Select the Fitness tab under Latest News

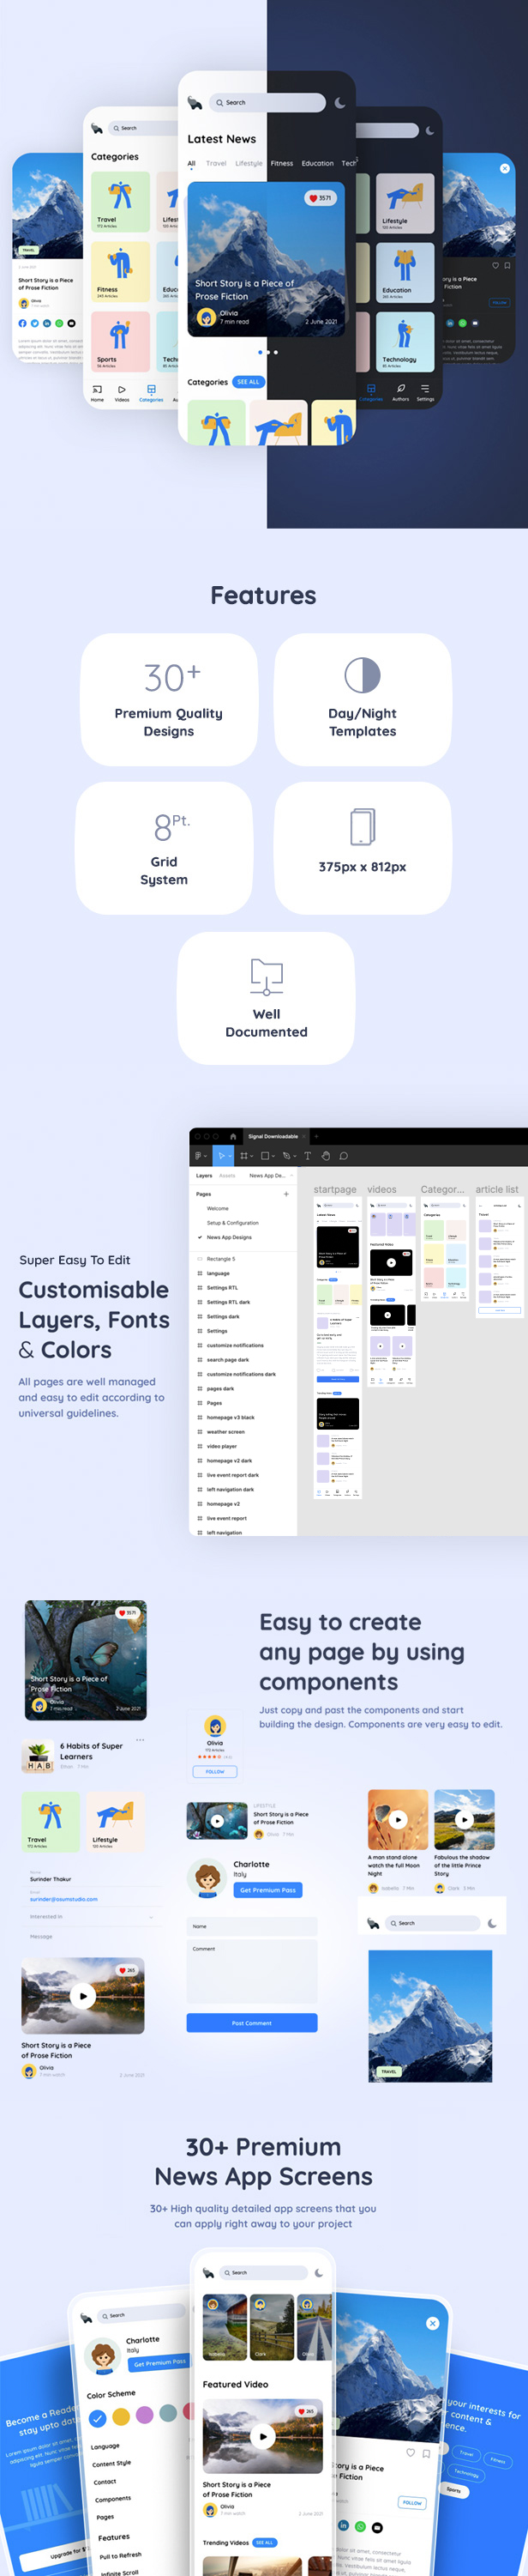point(281,163)
